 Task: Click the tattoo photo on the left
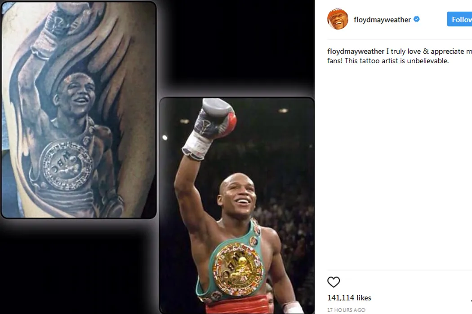[x=79, y=109]
